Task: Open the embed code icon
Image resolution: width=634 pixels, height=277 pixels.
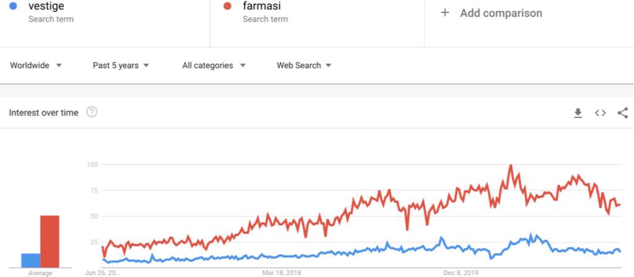Action: 601,113
